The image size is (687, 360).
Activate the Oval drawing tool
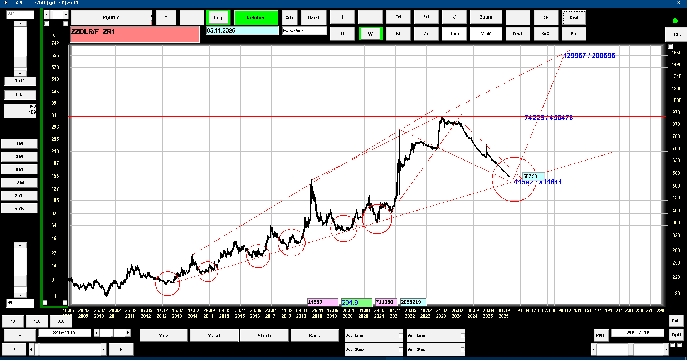pos(574,18)
